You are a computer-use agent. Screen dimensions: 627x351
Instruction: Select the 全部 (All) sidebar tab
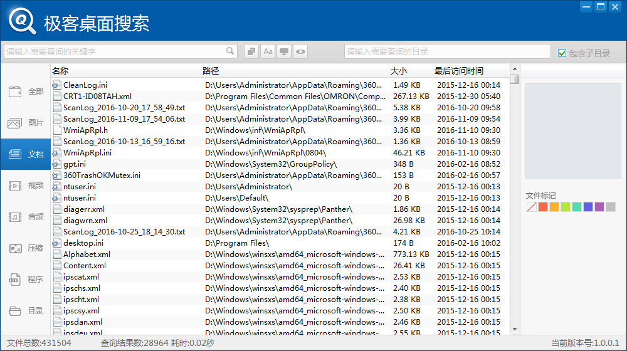coord(26,92)
